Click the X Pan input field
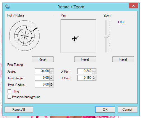Viewport: 141px width, 118px height. pyautogui.click(x=85, y=71)
